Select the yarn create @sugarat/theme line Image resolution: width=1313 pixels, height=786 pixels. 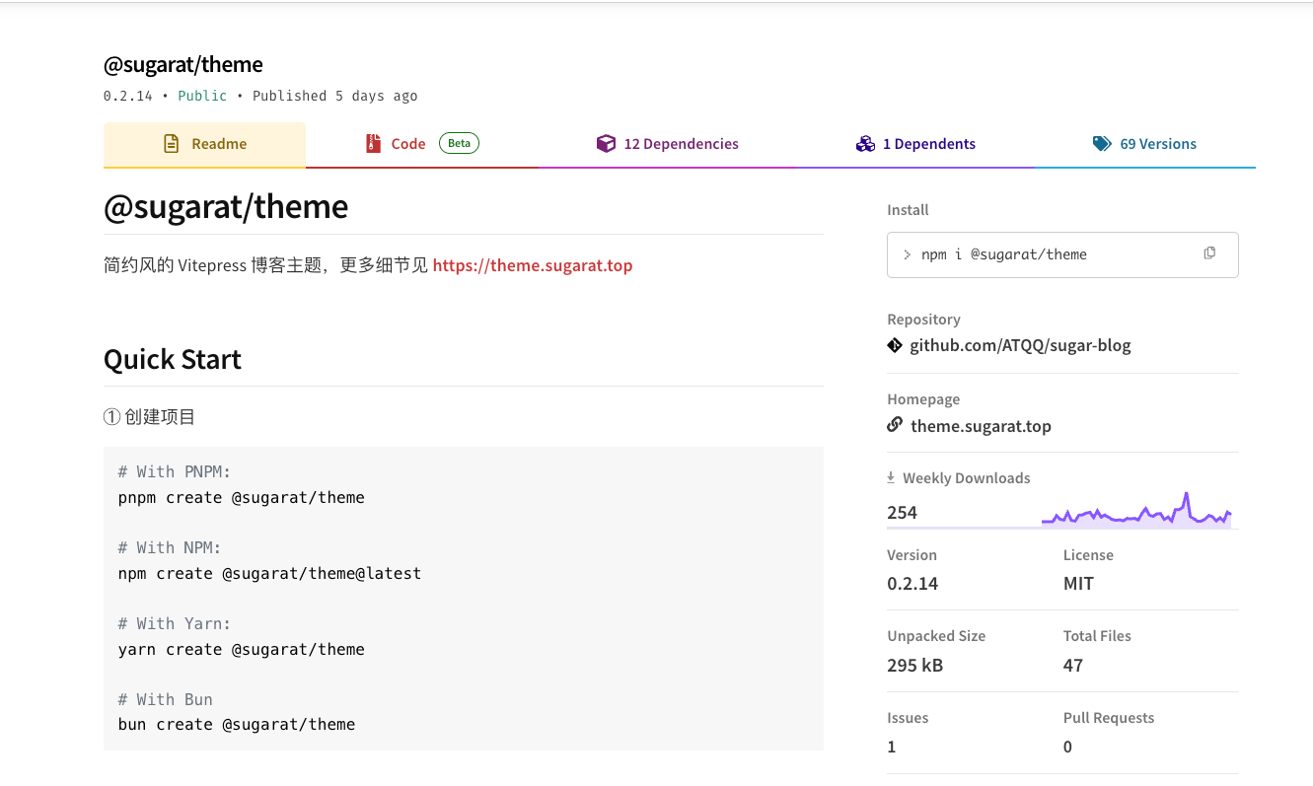[242, 649]
